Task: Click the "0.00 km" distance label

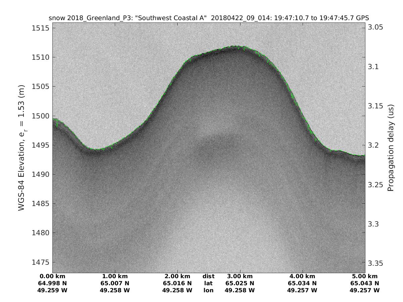Action: [x=53, y=276]
